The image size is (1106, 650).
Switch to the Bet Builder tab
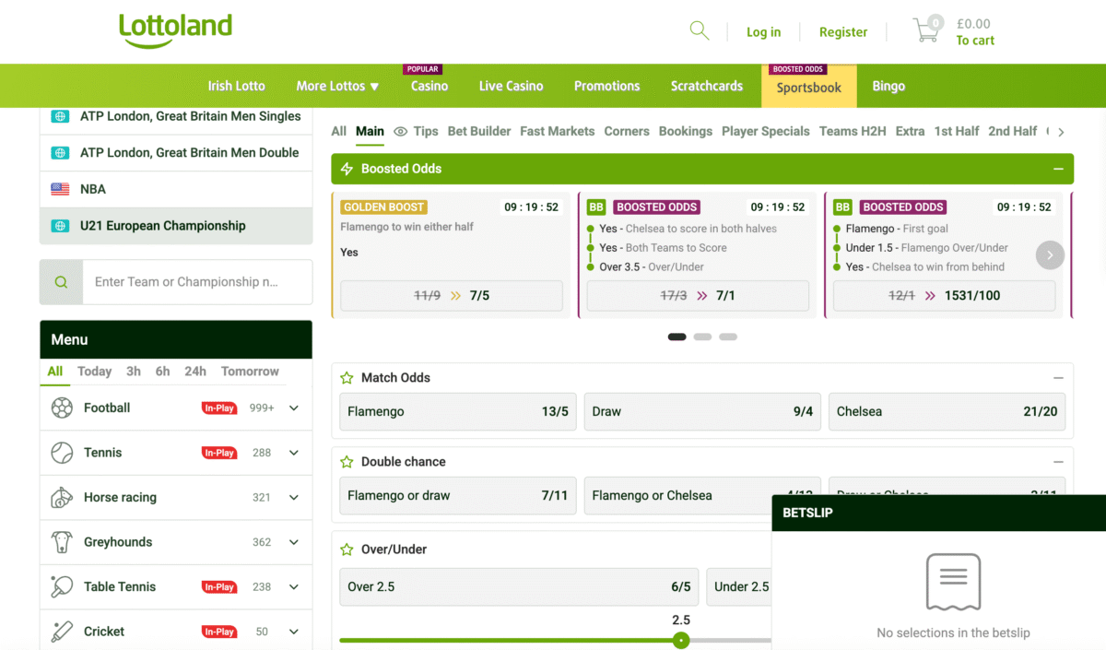479,131
